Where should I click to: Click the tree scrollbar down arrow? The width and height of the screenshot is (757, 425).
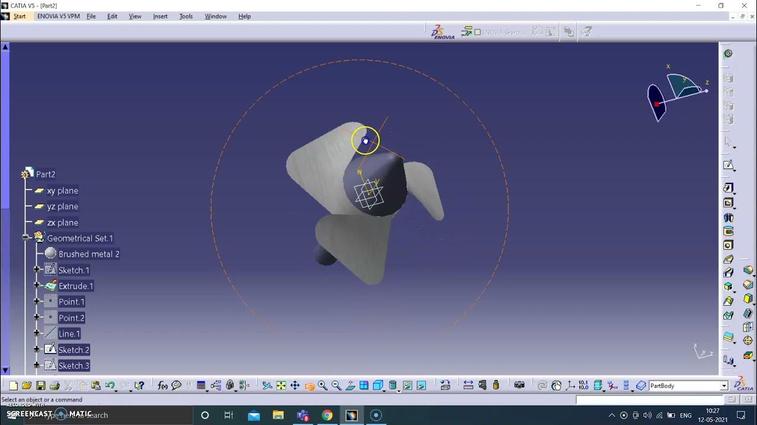click(5, 370)
